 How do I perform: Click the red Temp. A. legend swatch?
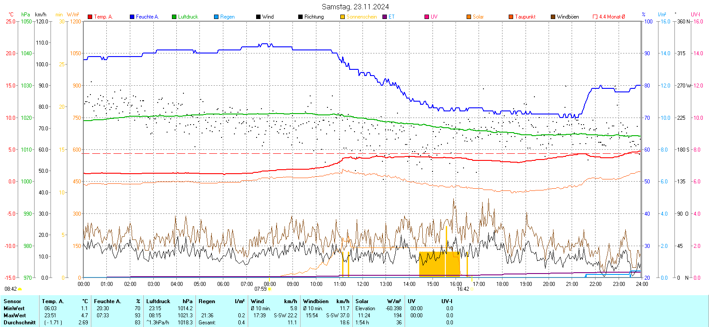coord(90,17)
